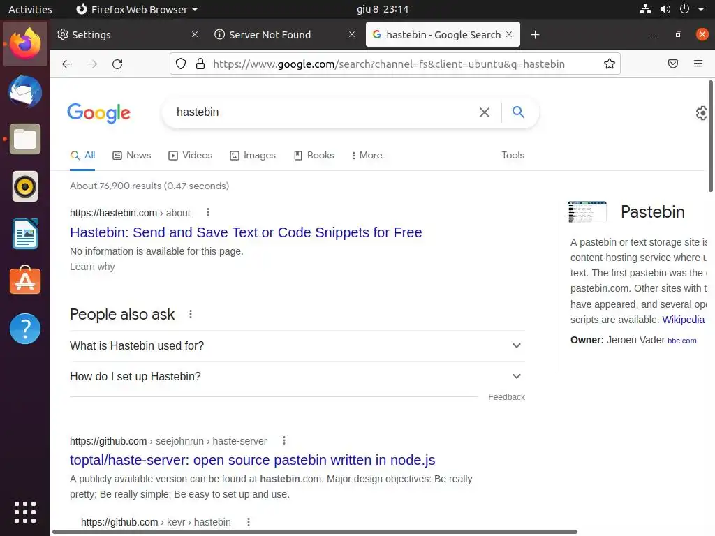Expand What is Hastebin used for
Image resolution: width=715 pixels, height=536 pixels.
point(297,345)
